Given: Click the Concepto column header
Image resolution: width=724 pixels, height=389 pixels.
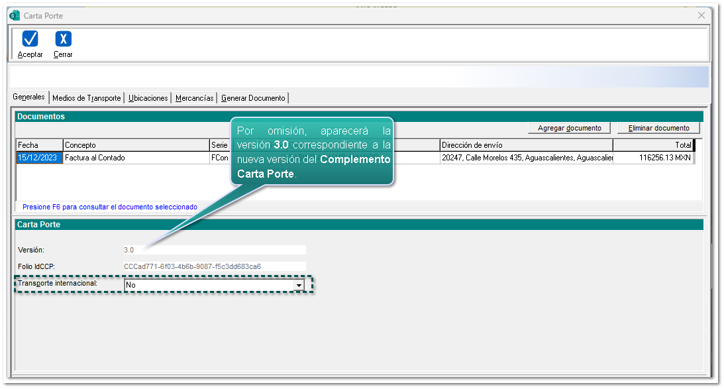Looking at the screenshot, I should (x=135, y=145).
